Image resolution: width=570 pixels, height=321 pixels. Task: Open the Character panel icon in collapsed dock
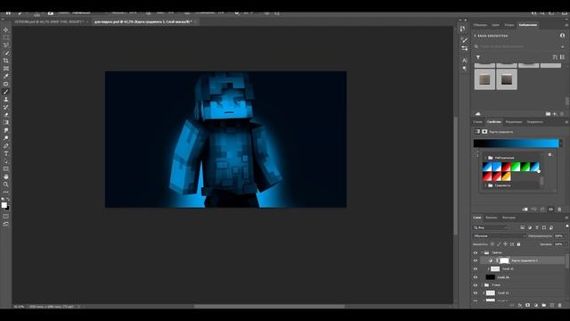pyautogui.click(x=465, y=61)
